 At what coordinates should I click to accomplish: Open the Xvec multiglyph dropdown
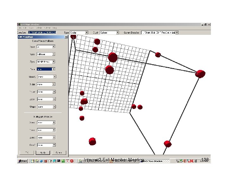pyautogui.click(x=46, y=123)
